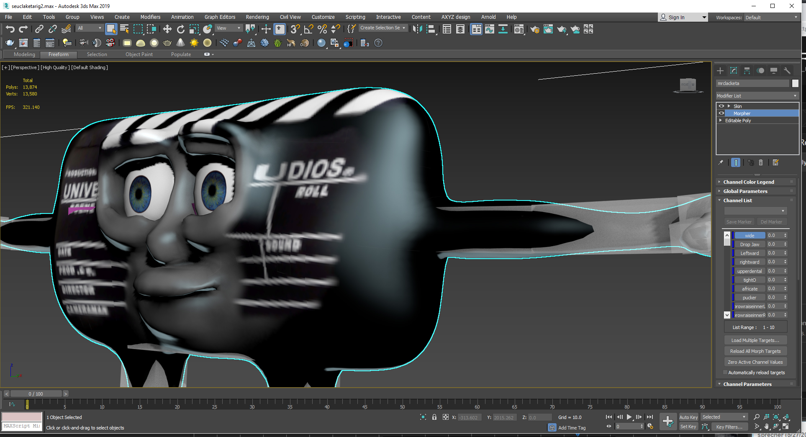
Task: Switch to the Object Paint ribbon tab
Action: pos(139,54)
